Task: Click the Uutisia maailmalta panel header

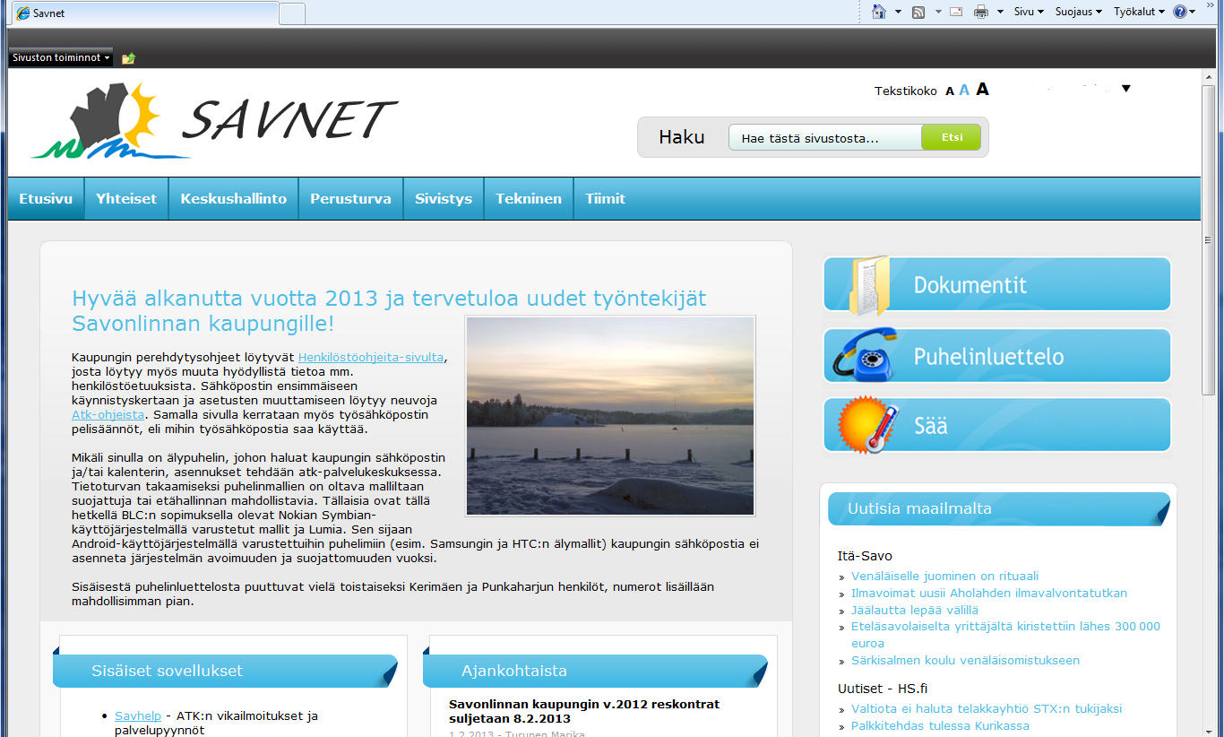Action: tap(999, 508)
